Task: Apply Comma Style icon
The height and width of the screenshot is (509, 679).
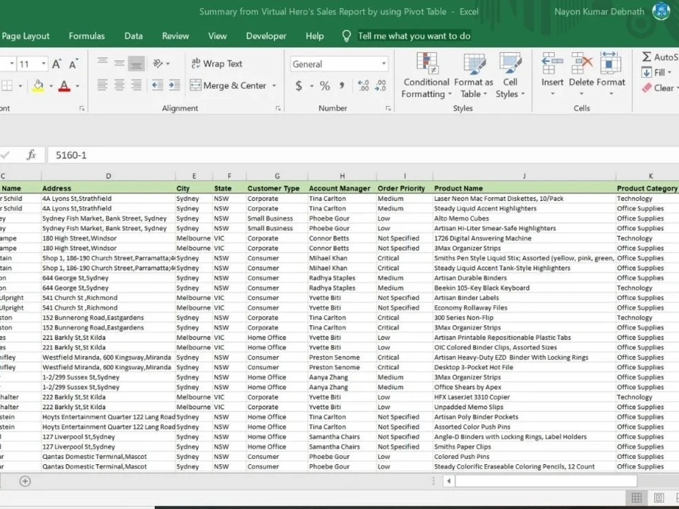Action: pos(342,86)
